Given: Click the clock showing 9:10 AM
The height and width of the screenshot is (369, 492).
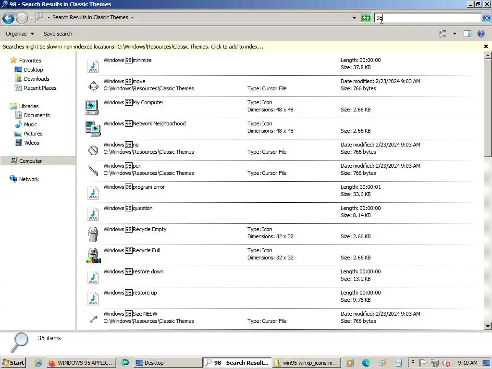Looking at the screenshot, I should [x=467, y=363].
